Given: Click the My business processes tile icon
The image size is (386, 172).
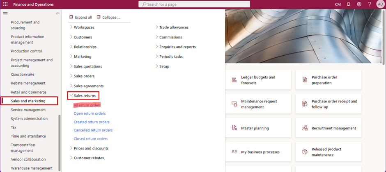Looking at the screenshot, I should click(234, 152).
